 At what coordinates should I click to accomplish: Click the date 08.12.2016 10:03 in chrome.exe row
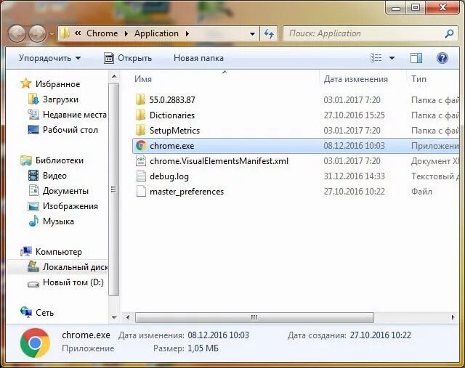(354, 146)
